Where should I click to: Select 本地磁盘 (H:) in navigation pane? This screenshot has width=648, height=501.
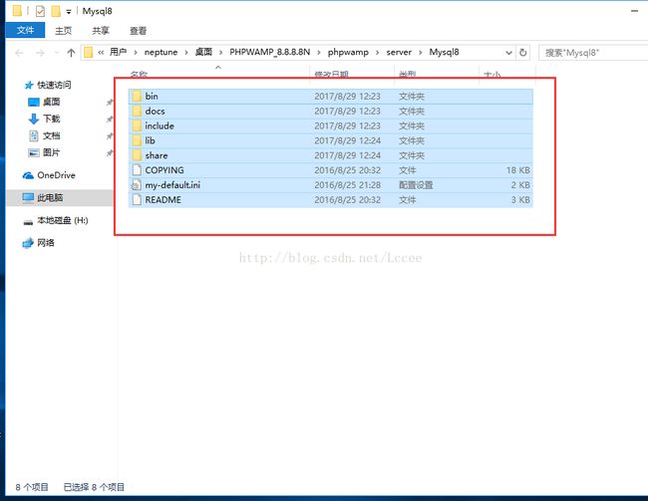click(62, 220)
